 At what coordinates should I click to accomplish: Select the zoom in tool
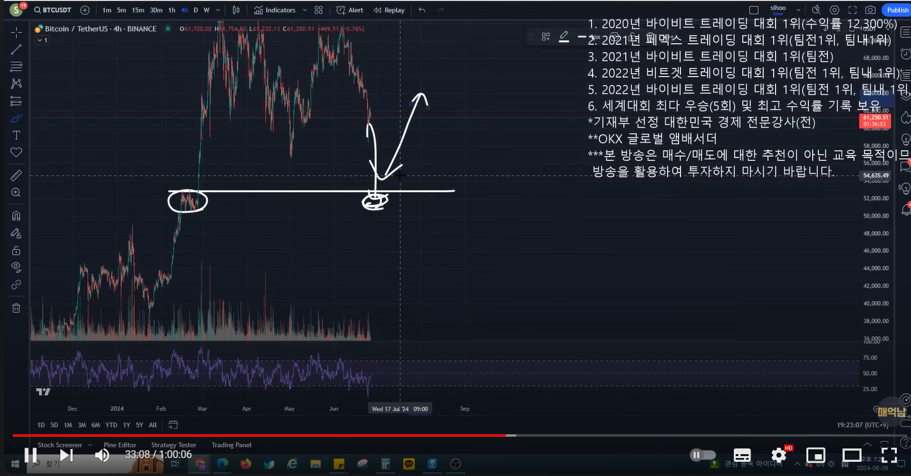click(x=16, y=192)
